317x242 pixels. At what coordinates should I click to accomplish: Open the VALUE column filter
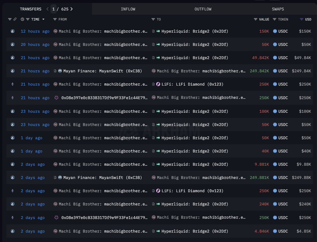tap(255, 19)
